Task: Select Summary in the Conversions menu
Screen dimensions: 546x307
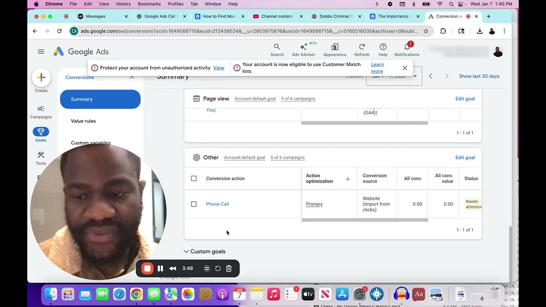Action: click(100, 99)
